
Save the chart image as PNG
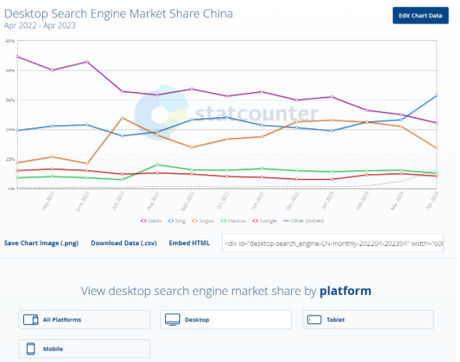point(42,245)
